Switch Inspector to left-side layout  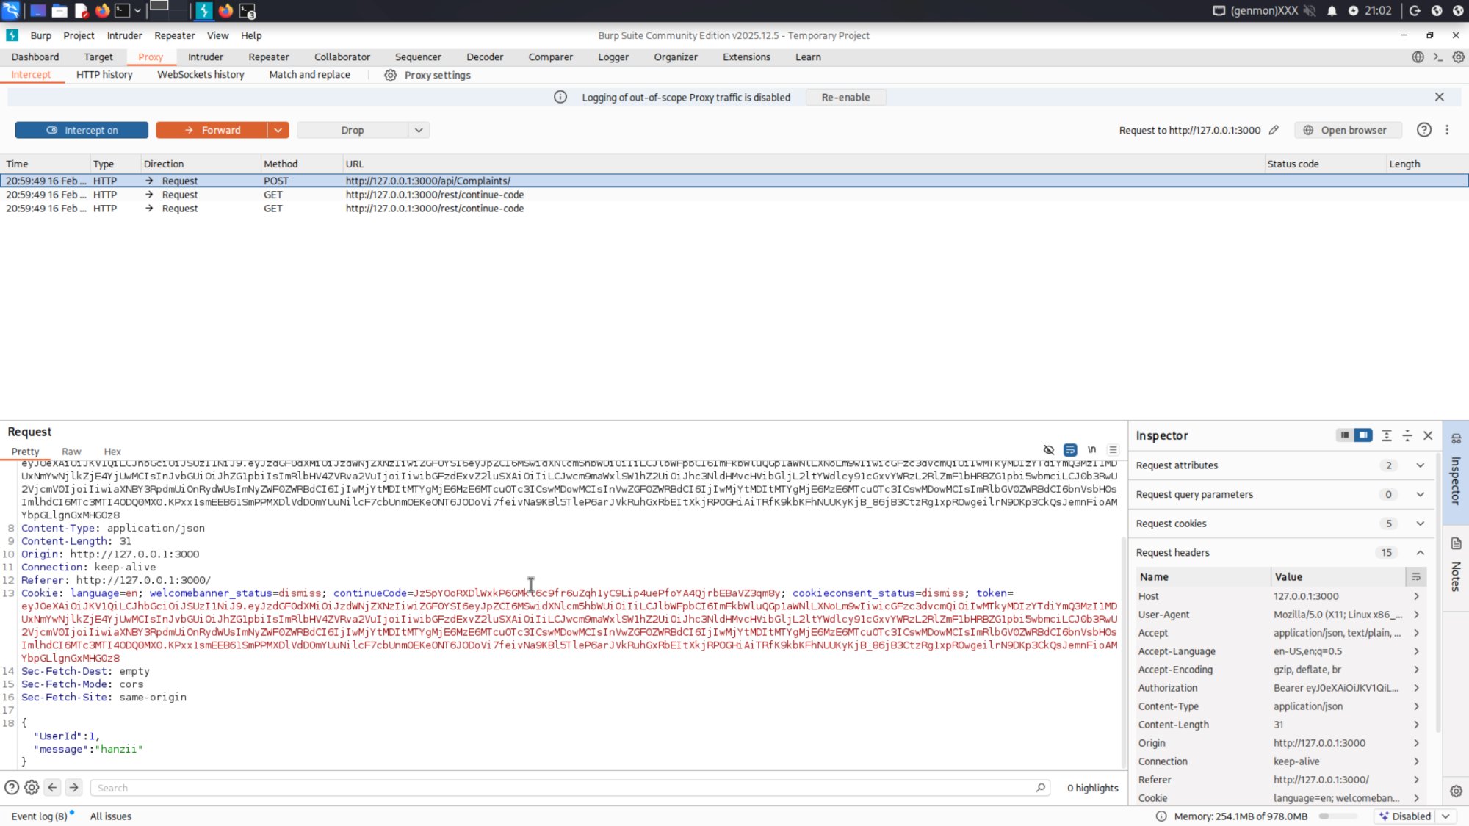pyautogui.click(x=1344, y=435)
